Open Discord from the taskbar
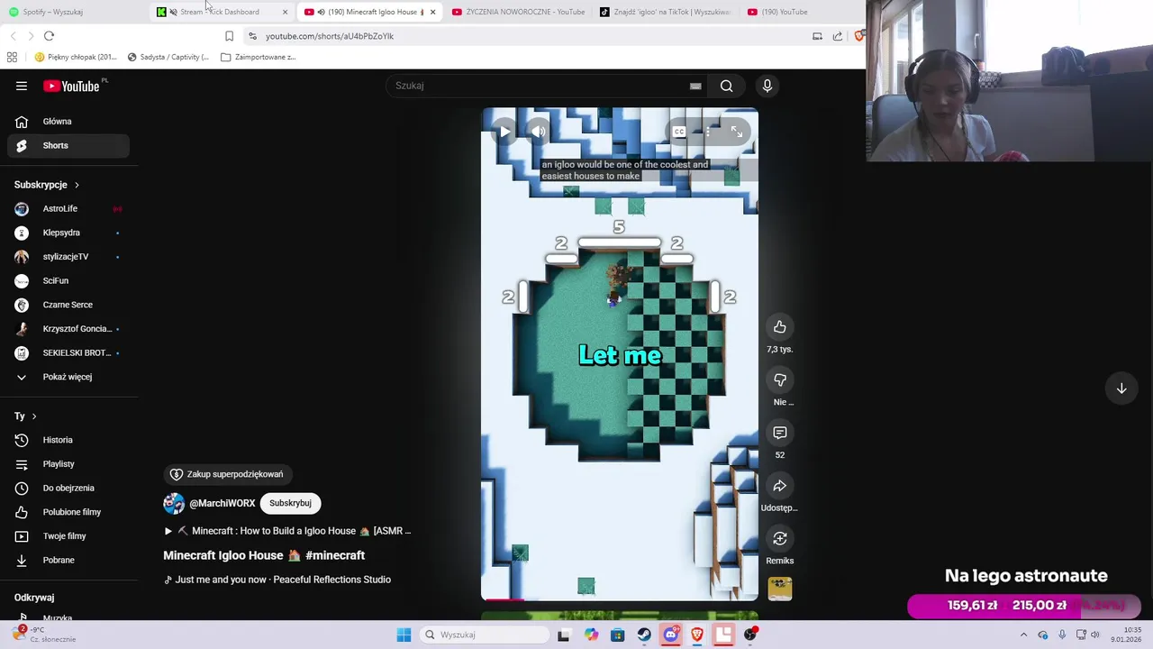This screenshot has height=649, width=1153. [x=670, y=635]
